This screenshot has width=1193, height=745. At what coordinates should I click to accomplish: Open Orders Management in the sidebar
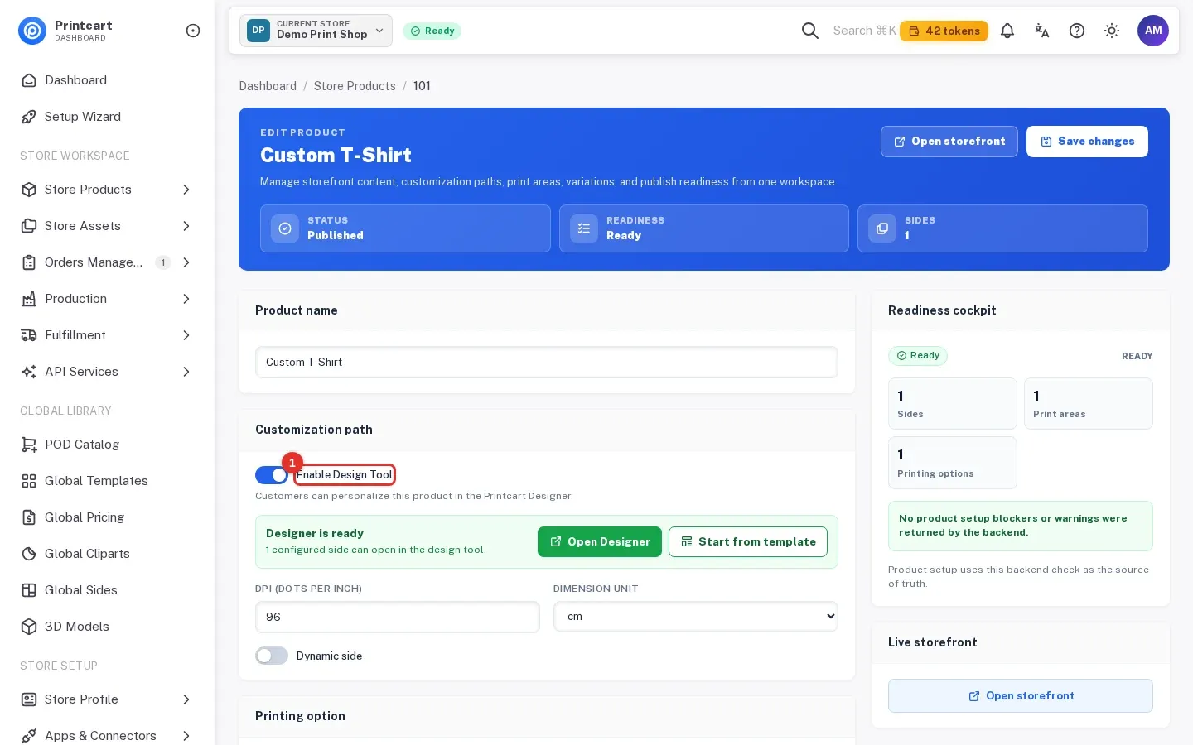[x=108, y=262]
